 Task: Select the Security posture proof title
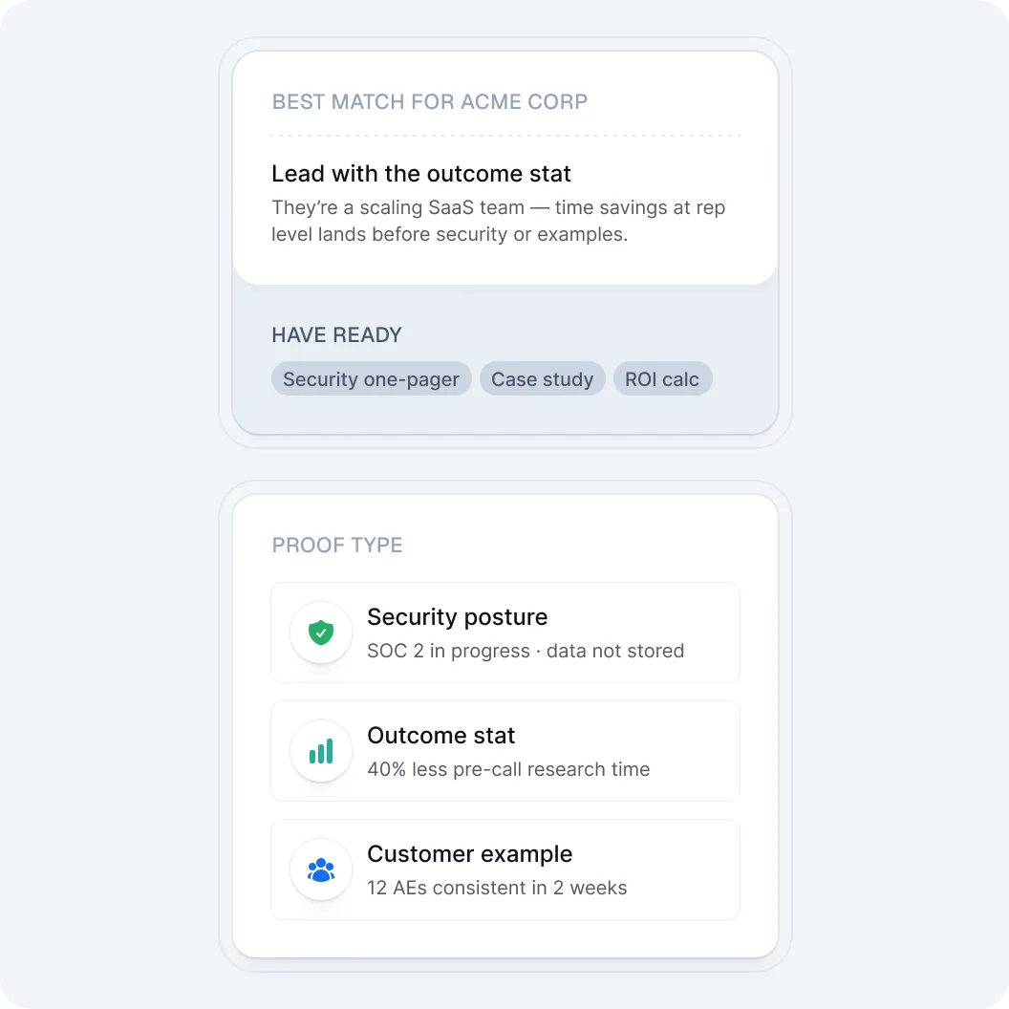pos(457,616)
